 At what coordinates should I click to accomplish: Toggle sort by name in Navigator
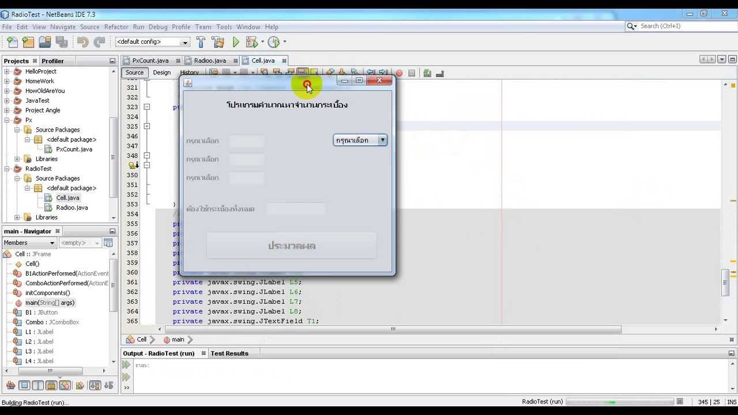point(95,386)
